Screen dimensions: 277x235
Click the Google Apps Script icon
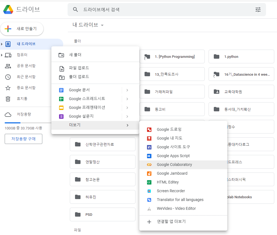coord(149,156)
